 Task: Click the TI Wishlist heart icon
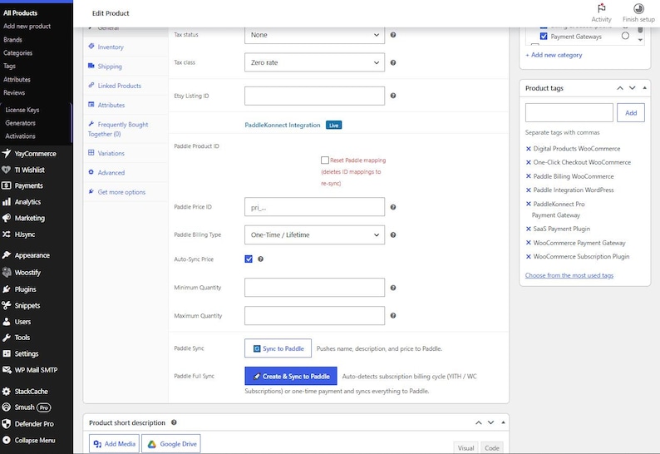pos(7,170)
